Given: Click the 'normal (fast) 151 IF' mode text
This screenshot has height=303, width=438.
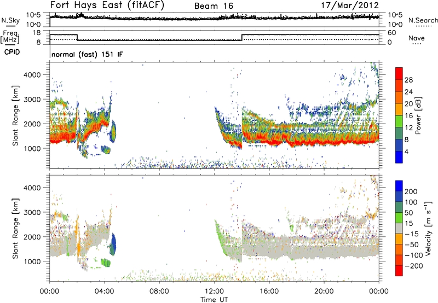Looking at the screenshot, I should point(87,54).
